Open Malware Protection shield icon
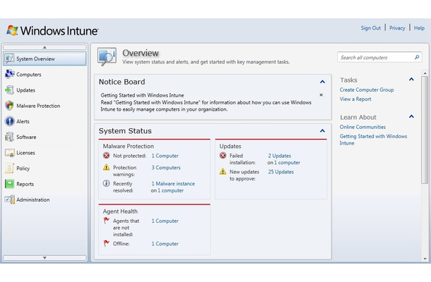 tap(9, 106)
